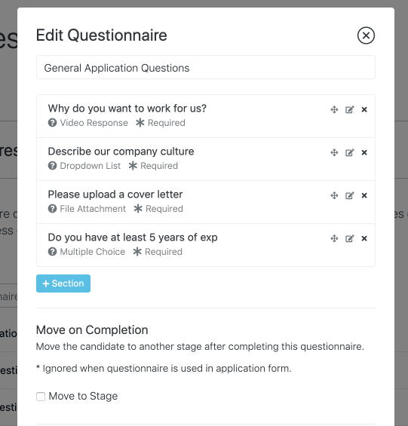
Task: Click the Dropdown List help icon
Action: click(53, 166)
